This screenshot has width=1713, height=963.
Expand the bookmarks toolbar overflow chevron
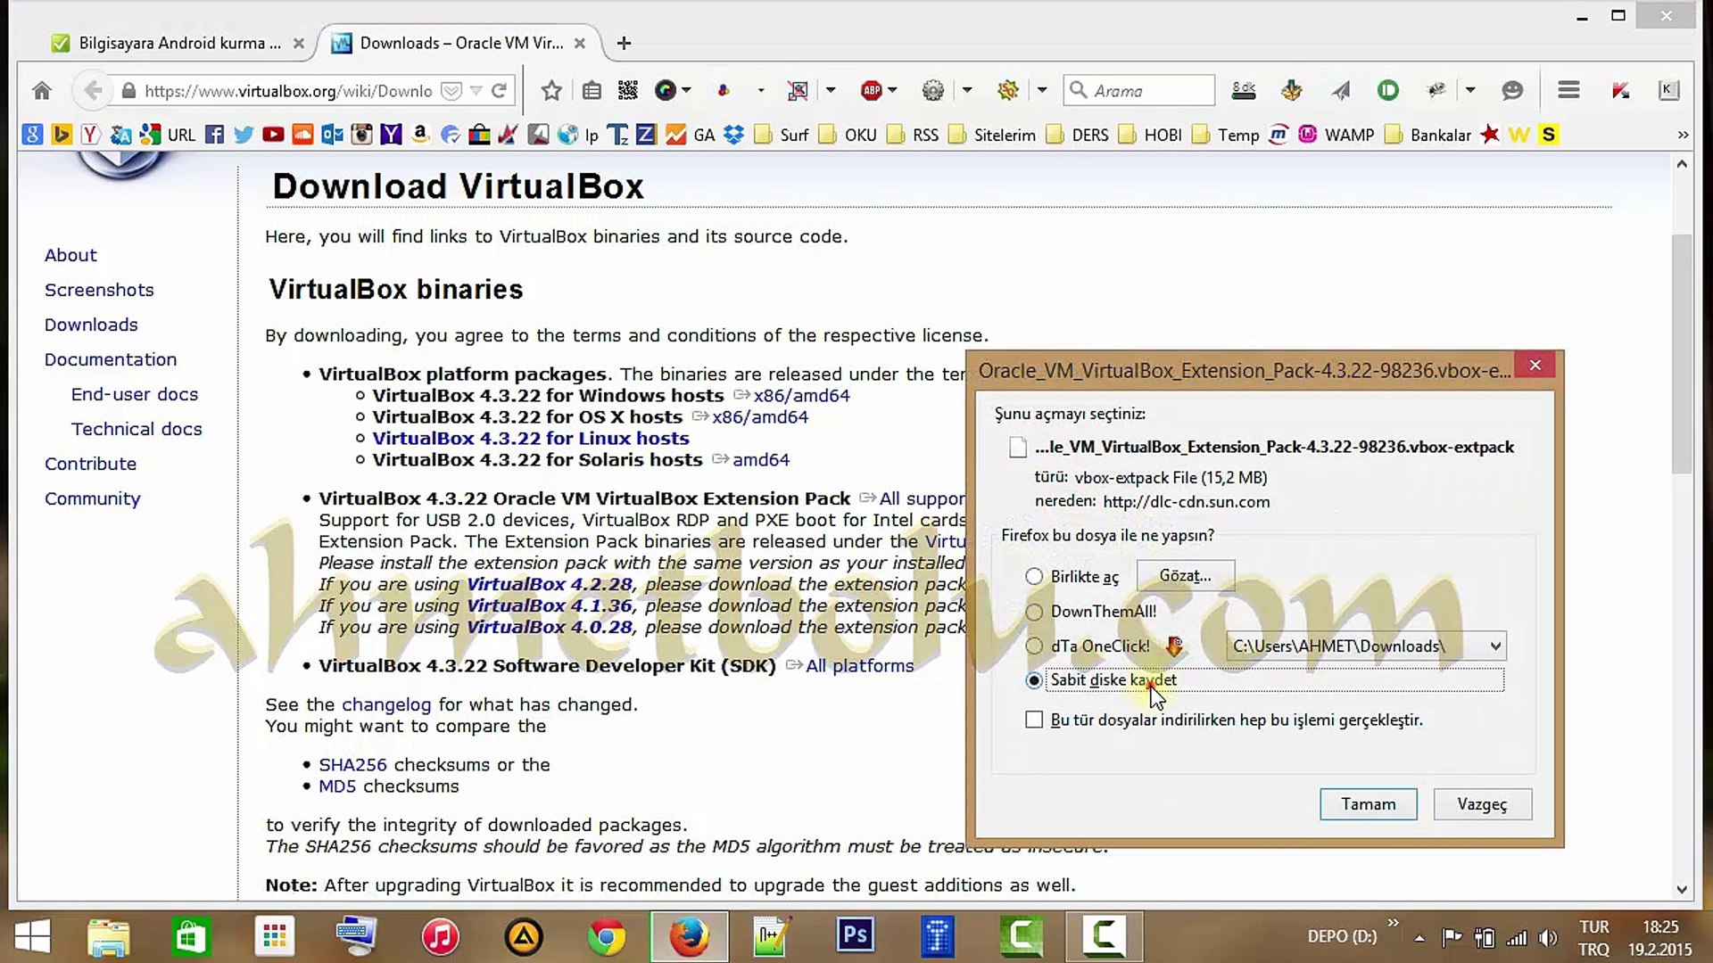(x=1683, y=135)
